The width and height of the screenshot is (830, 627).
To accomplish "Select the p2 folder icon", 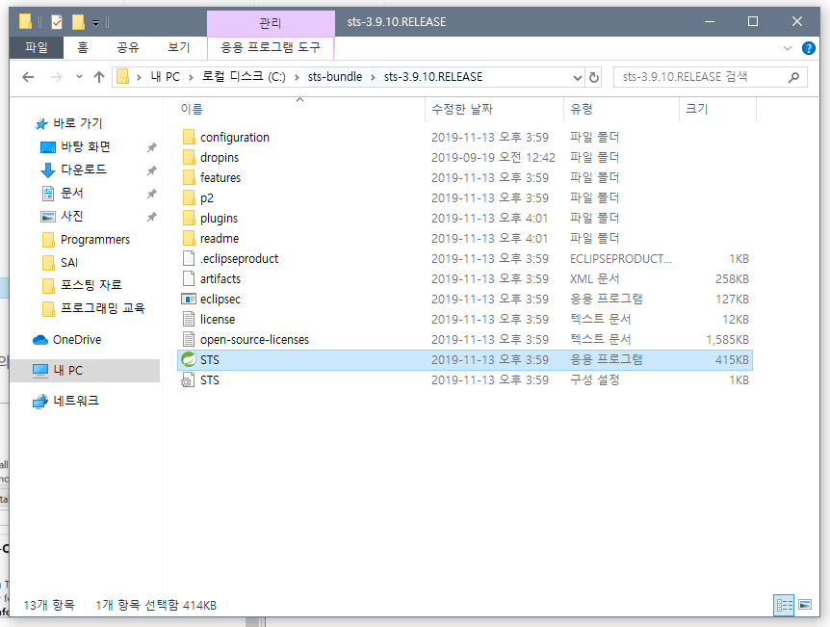I will coord(189,197).
